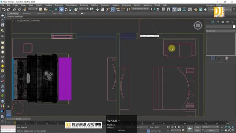Open the Hierarchy command panel tab
Screen dimensions: 236x133
[x=218, y=22]
